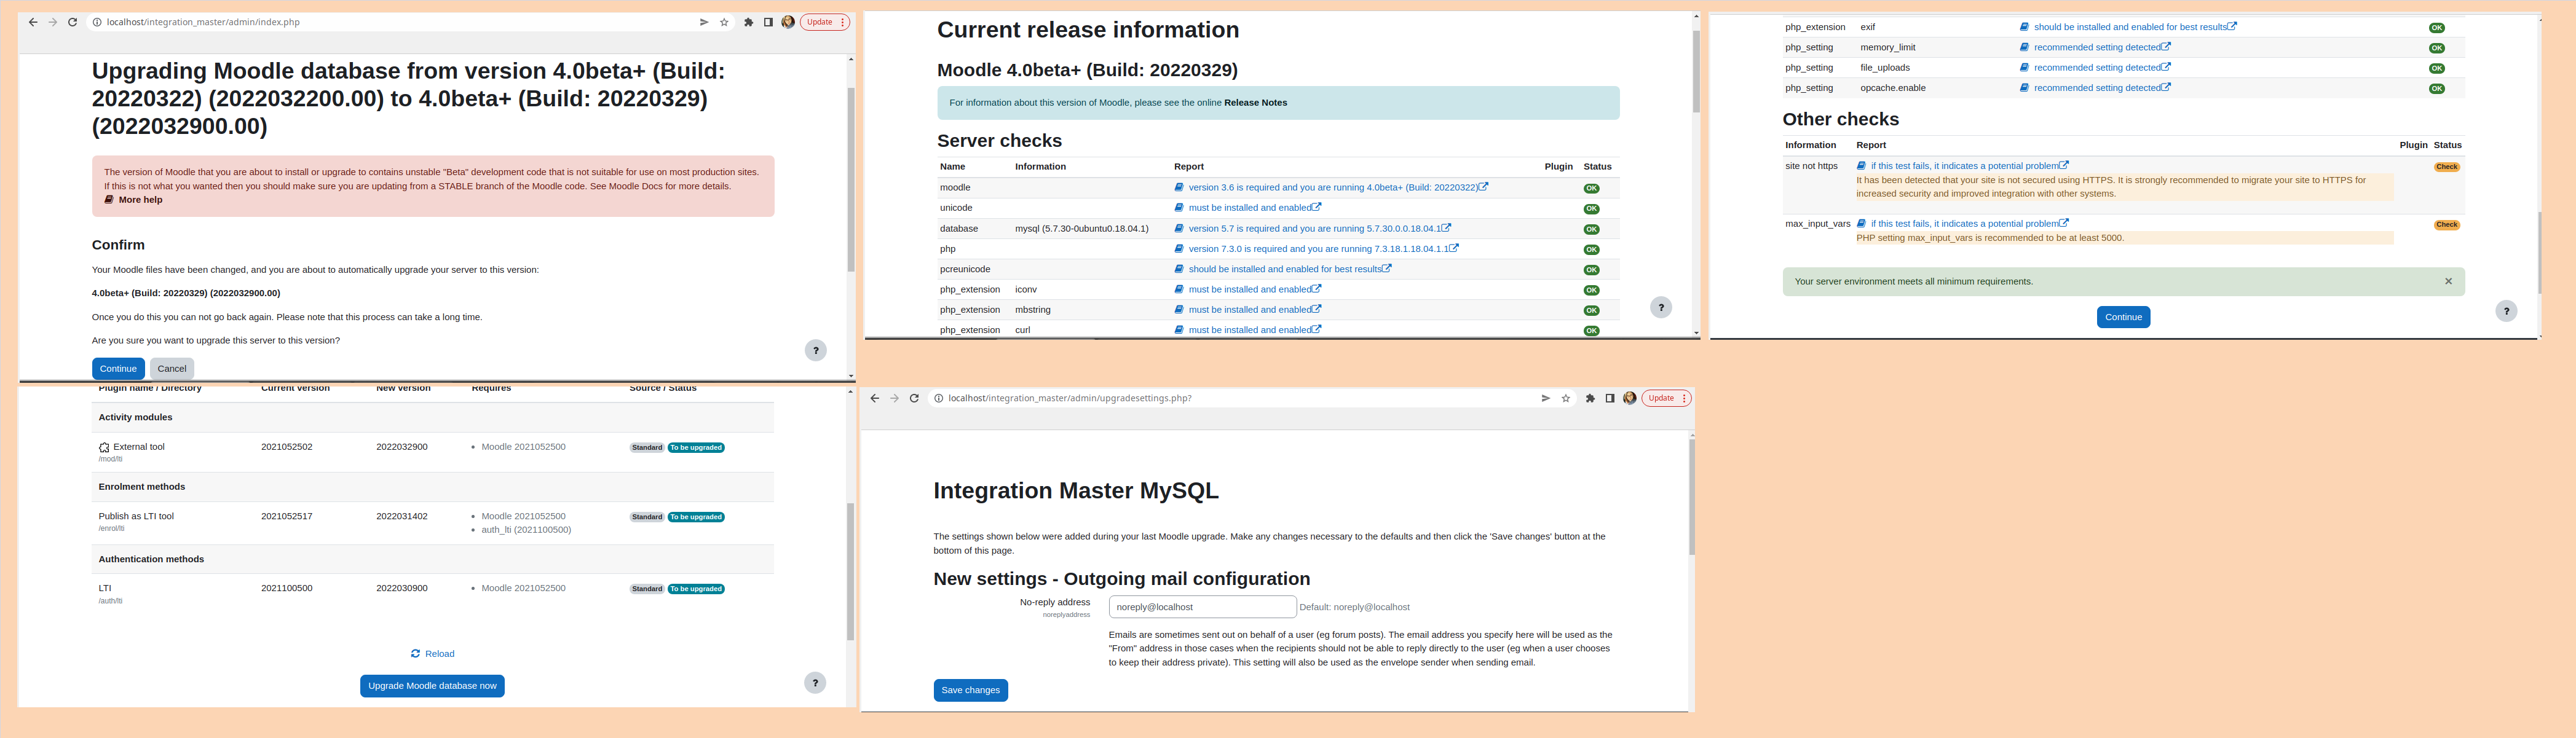
Task: Dismiss the server environment requirements alert
Action: [2448, 282]
